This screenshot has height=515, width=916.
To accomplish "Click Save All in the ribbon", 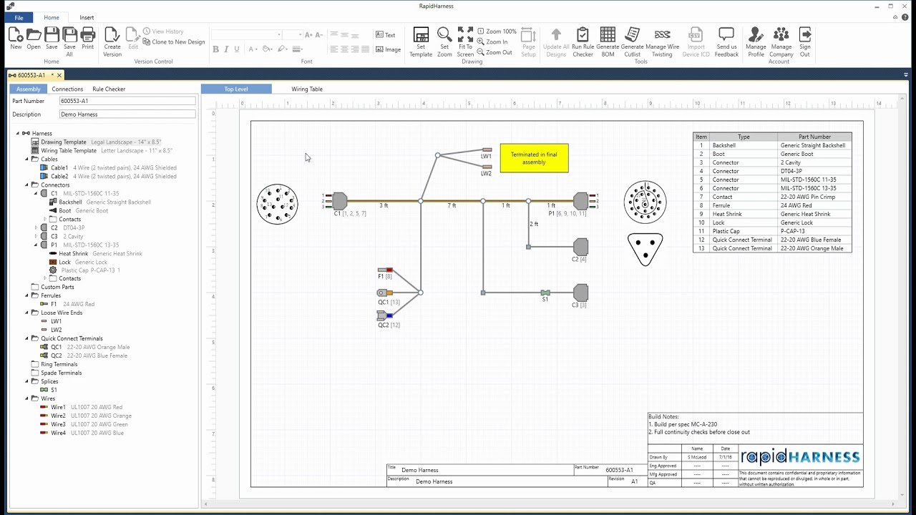I will (x=69, y=41).
